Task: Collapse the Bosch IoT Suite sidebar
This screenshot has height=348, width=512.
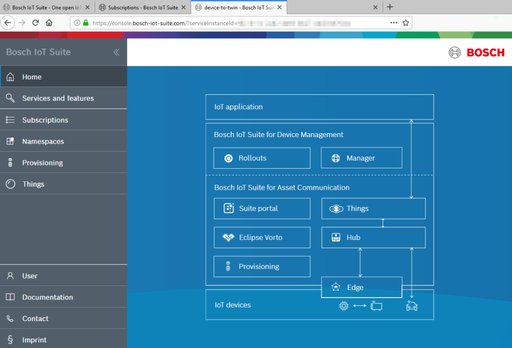Action: tap(116, 52)
